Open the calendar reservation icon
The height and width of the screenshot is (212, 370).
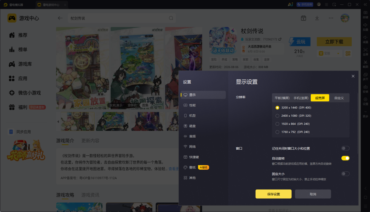point(303,18)
